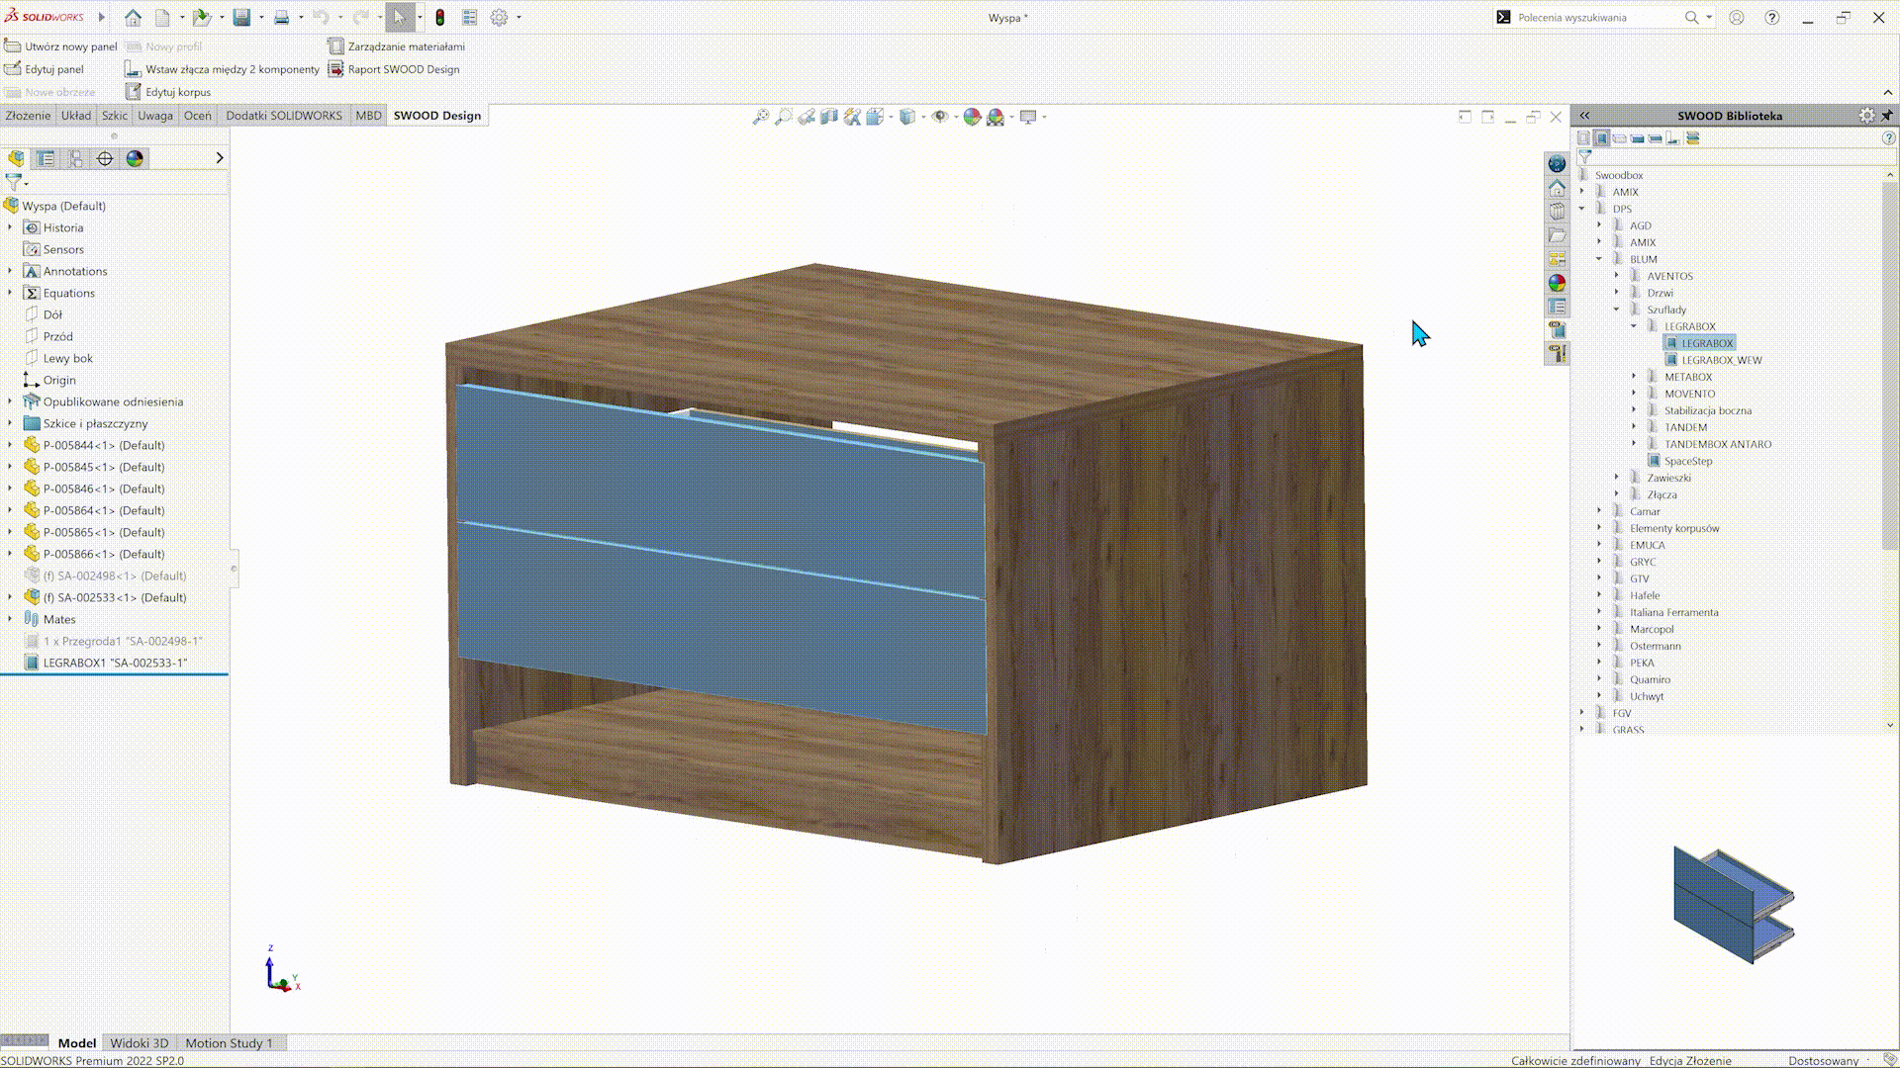Collapse the SWOOD Biblioteka panel arrows
1900x1068 pixels.
coord(1584,116)
